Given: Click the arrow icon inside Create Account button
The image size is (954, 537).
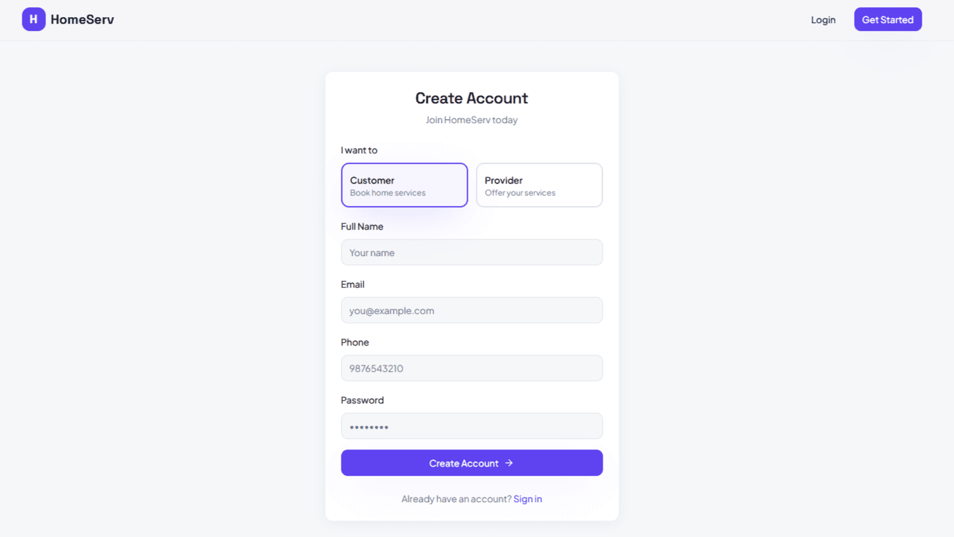Looking at the screenshot, I should pos(509,463).
